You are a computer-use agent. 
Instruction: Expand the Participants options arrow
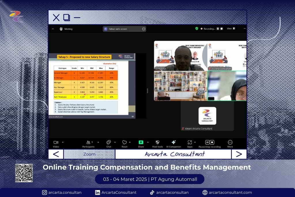tap(98, 142)
